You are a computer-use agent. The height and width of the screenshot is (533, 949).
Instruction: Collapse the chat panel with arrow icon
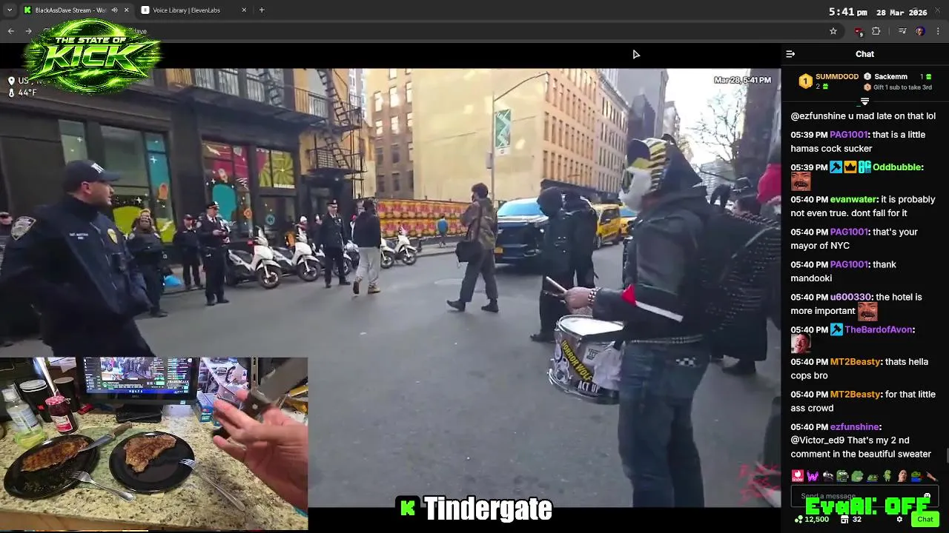point(790,54)
